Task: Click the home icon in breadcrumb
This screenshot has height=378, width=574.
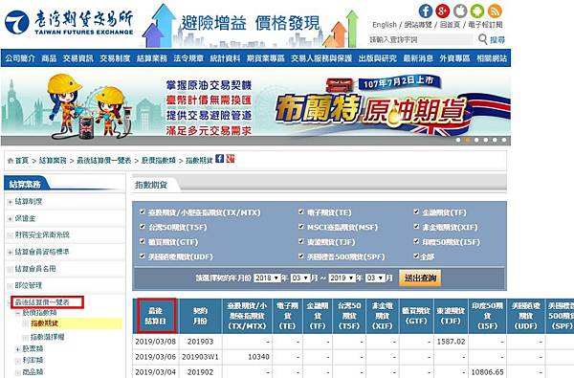Action: 11,161
